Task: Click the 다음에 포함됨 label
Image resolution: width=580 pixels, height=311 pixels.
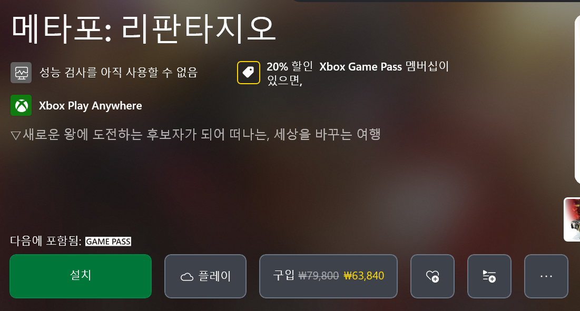Action: 46,241
